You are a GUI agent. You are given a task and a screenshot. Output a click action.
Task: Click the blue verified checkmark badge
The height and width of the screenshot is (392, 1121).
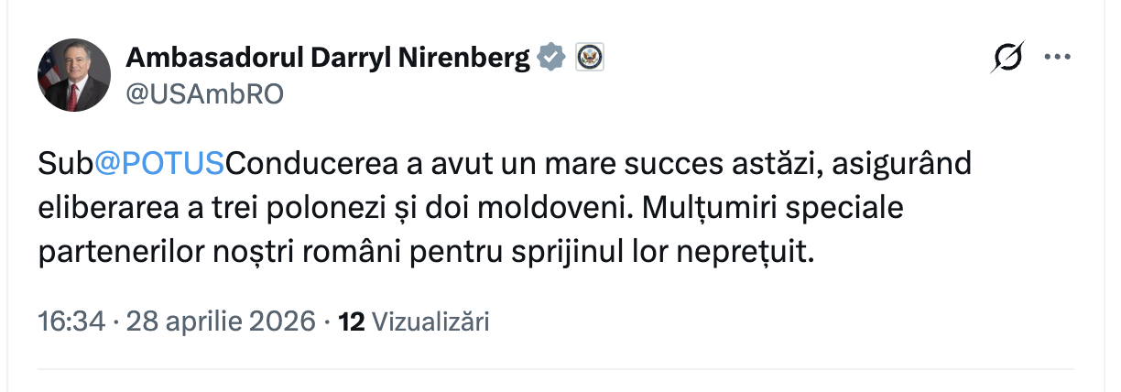tap(550, 58)
